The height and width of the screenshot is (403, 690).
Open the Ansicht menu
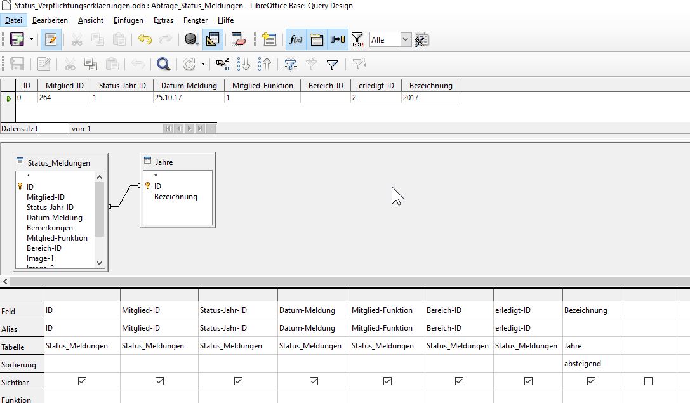pyautogui.click(x=91, y=20)
